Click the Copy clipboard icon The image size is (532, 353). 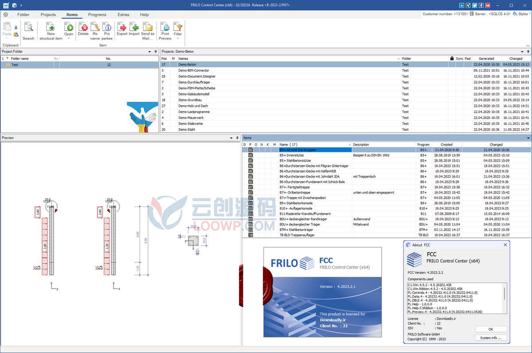click(16, 34)
